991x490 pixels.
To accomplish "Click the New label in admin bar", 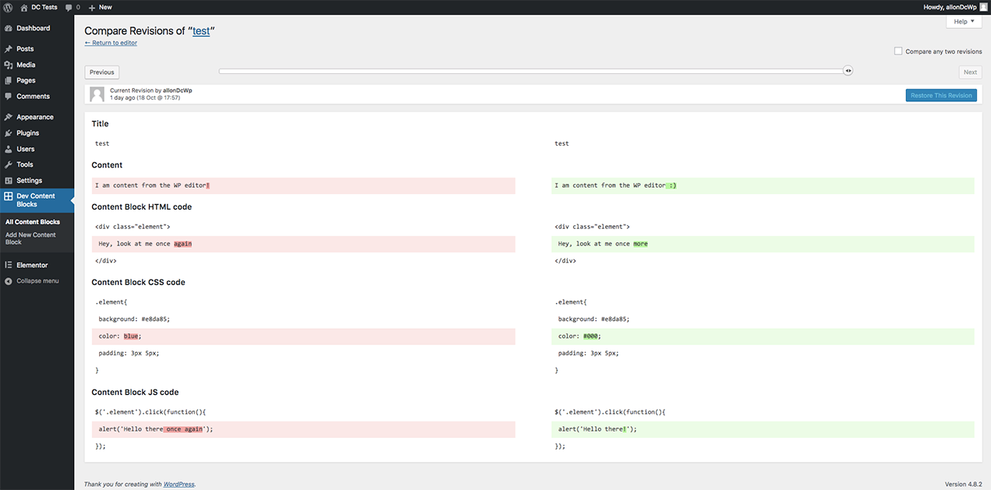I will tap(105, 7).
